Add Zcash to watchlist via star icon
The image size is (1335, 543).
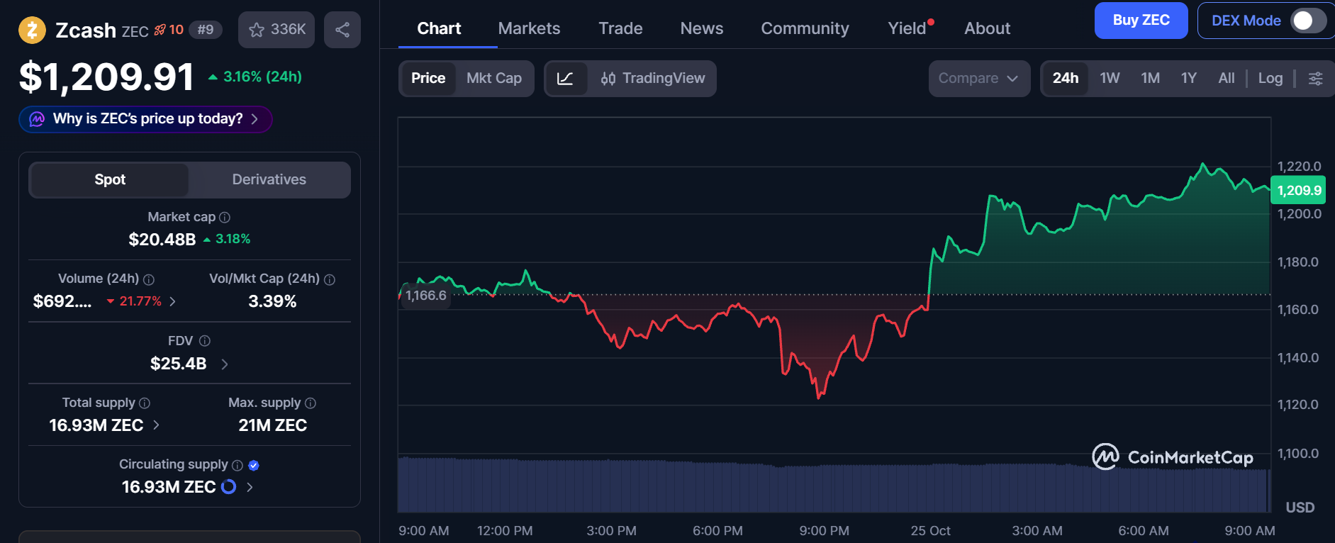click(277, 30)
